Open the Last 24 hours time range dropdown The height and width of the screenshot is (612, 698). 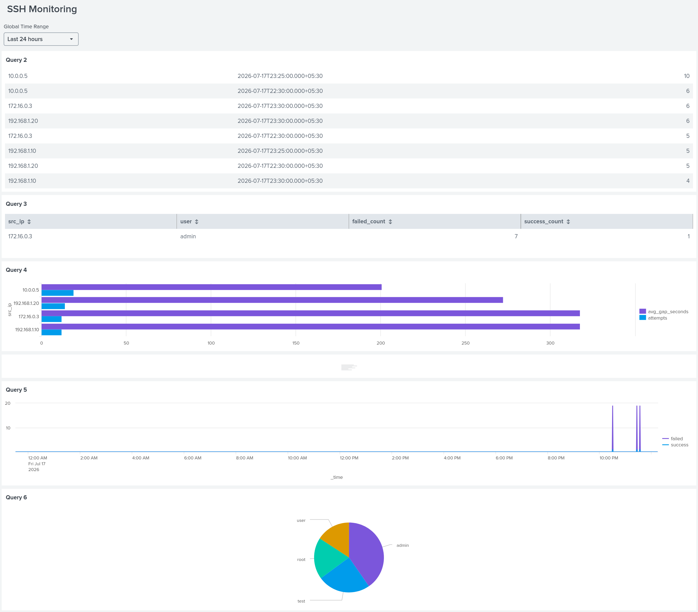tap(41, 39)
